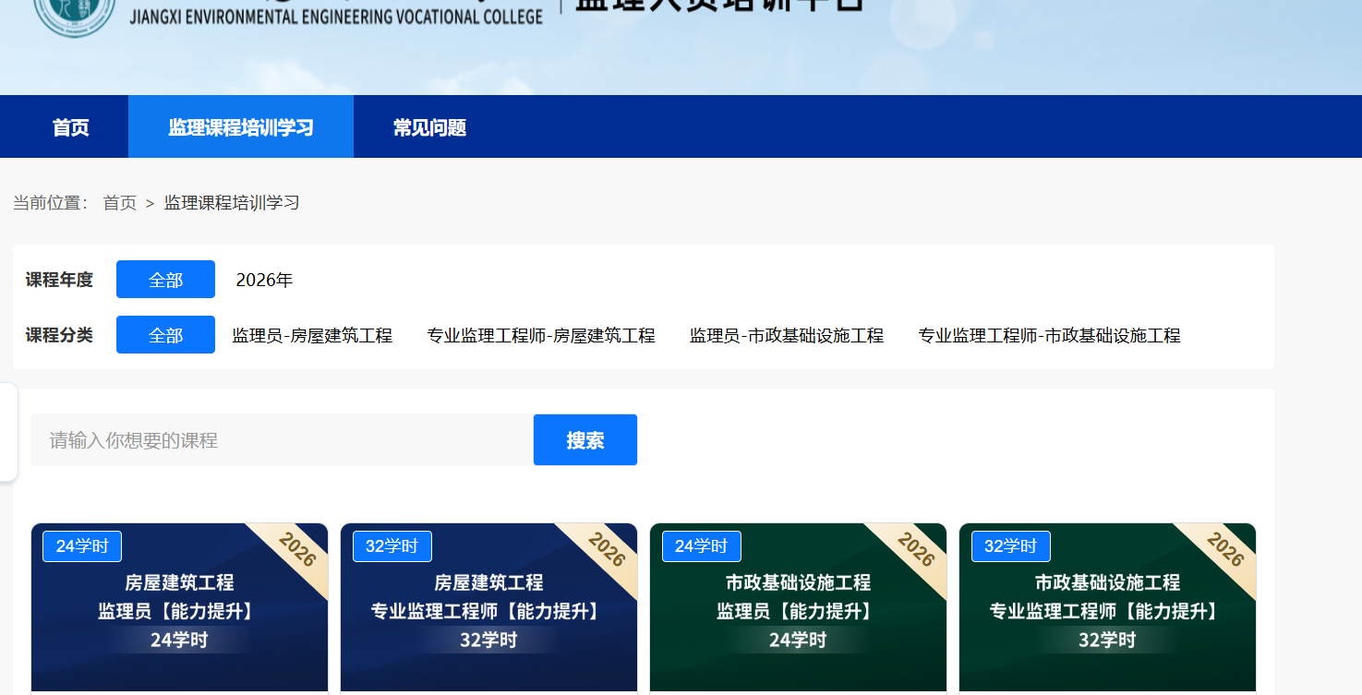Click 监理课程培训学习 in the breadcrumb
The width and height of the screenshot is (1362, 695).
coord(232,203)
